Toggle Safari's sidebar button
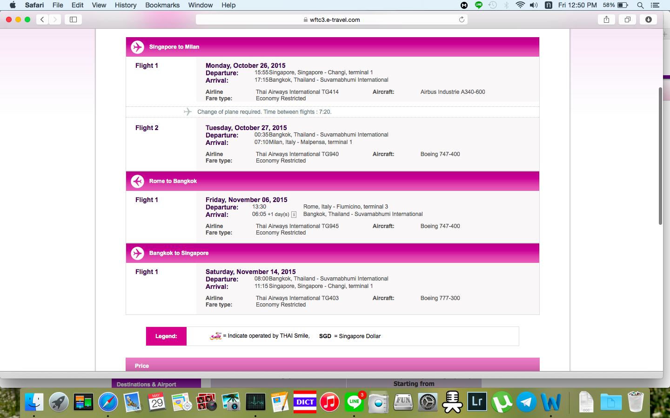This screenshot has width=670, height=418. coord(73,20)
